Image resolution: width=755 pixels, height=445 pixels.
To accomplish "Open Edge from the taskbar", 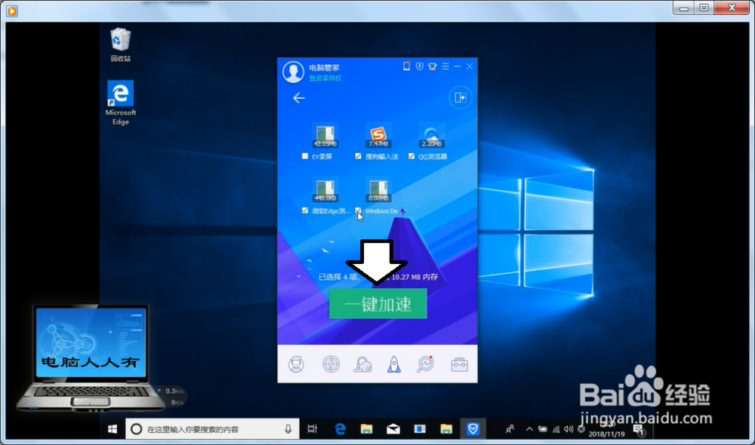I will (x=340, y=429).
